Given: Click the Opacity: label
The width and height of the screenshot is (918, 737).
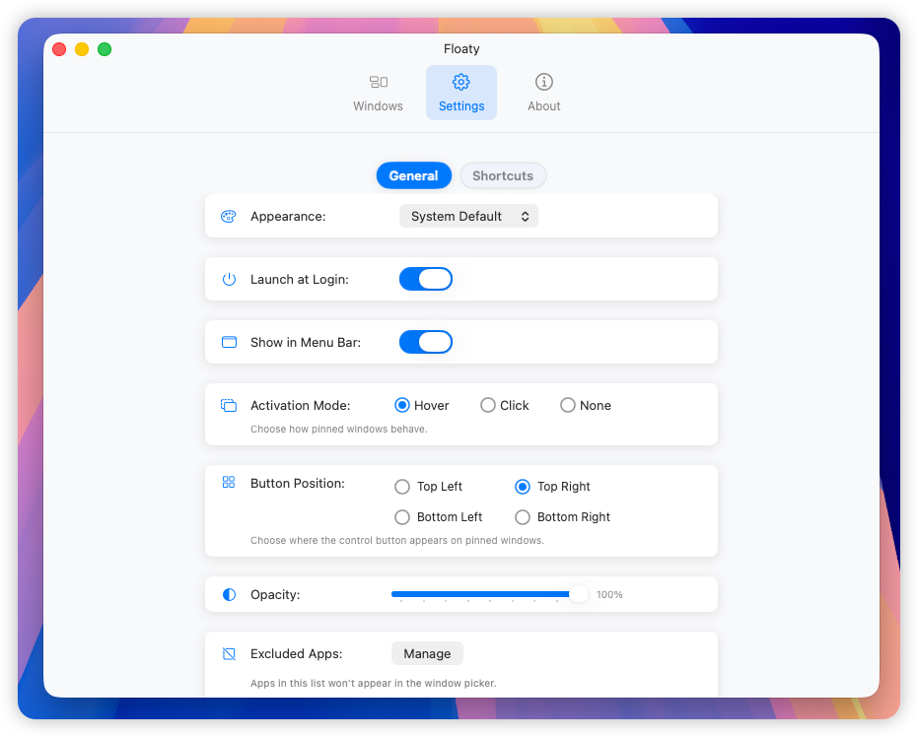Looking at the screenshot, I should (275, 594).
